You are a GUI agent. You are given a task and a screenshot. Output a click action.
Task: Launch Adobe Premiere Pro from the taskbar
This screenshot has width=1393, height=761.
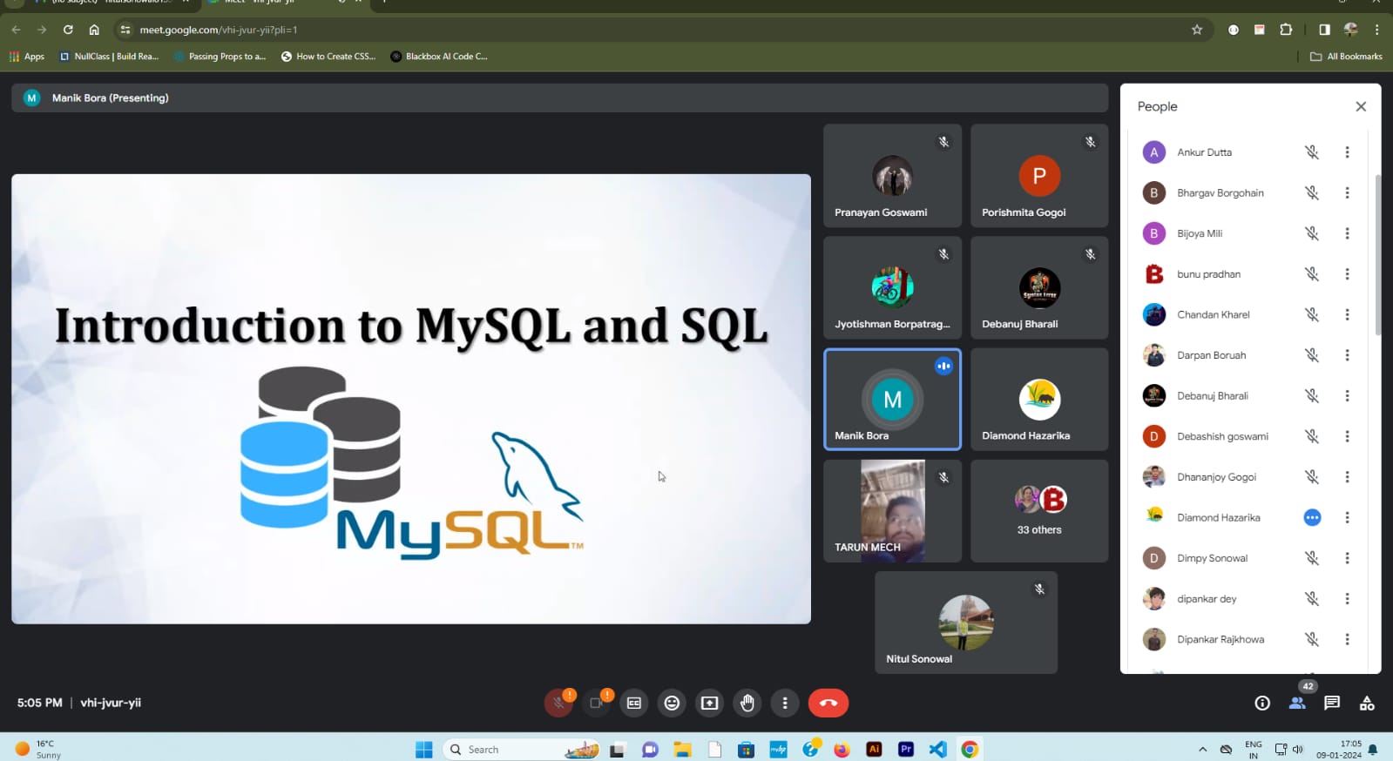coord(906,749)
